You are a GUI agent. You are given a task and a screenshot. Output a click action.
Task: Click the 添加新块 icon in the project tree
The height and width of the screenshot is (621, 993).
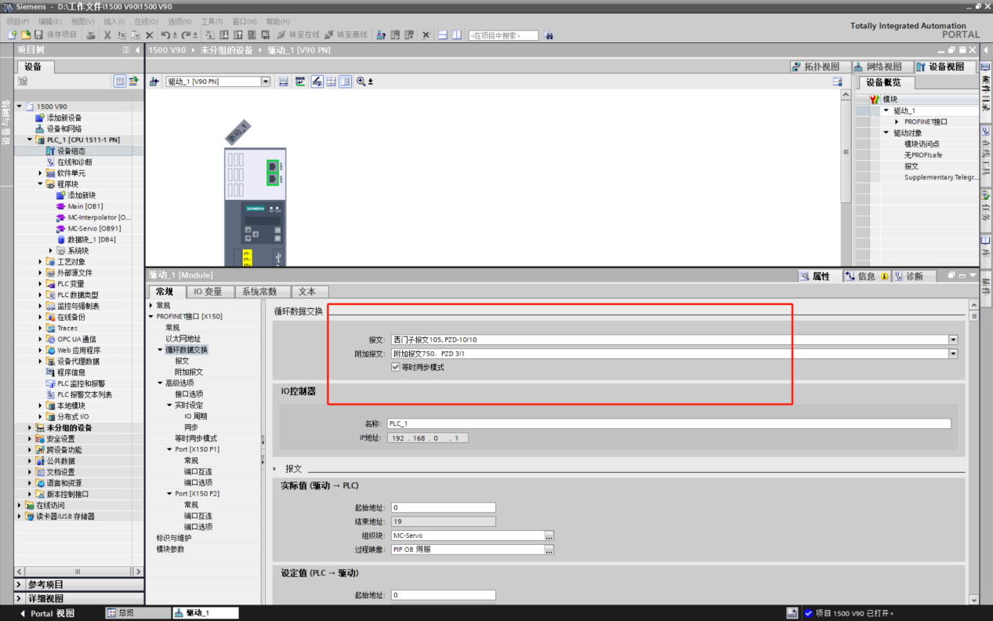click(61, 195)
